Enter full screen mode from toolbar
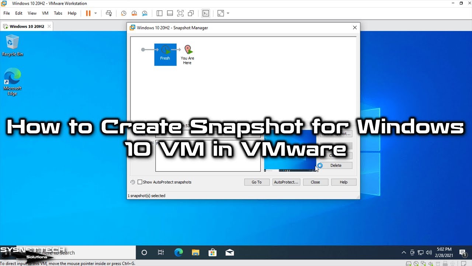Viewport: 472px width, 266px height. [x=180, y=13]
